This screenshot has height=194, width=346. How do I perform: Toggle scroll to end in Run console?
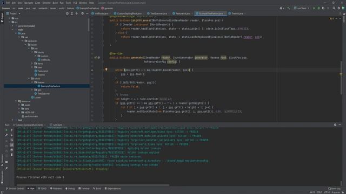coord(12,145)
